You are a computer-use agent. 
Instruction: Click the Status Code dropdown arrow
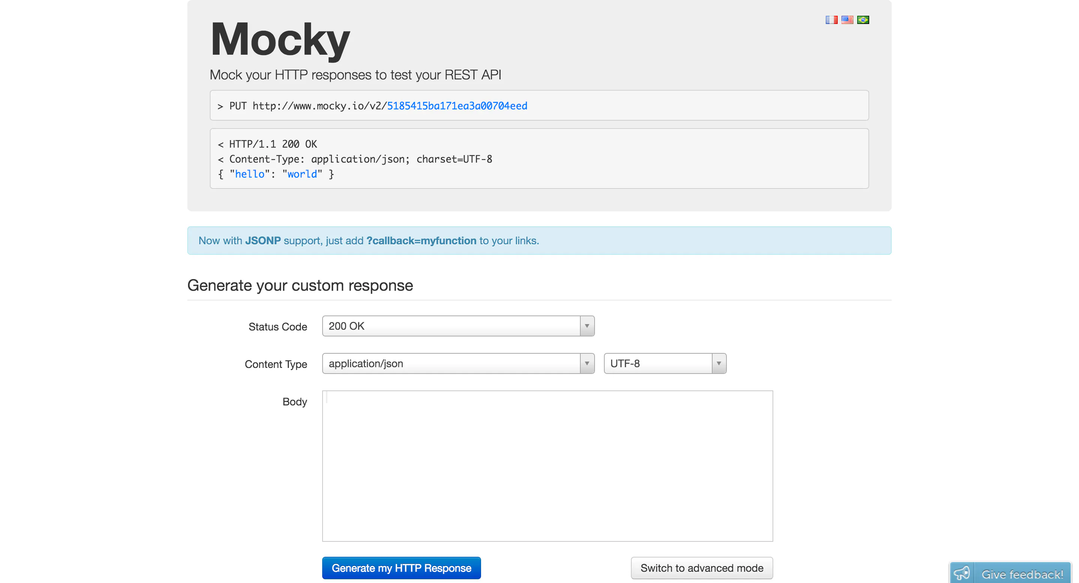[x=587, y=326]
